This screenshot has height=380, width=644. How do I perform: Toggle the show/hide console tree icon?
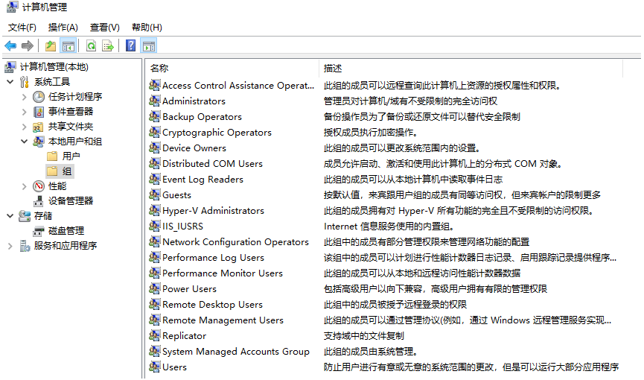68,45
